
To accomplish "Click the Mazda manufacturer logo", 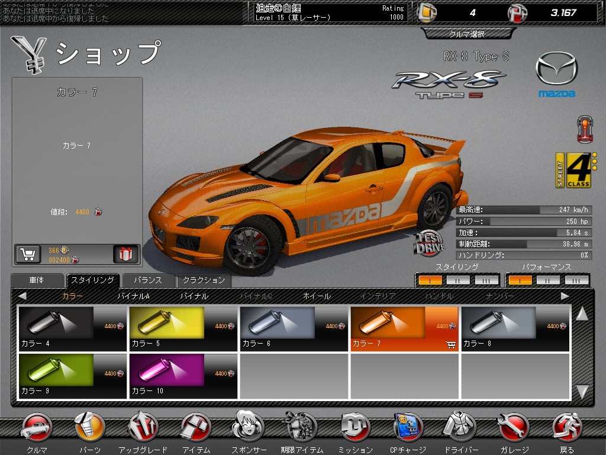I will [x=556, y=74].
